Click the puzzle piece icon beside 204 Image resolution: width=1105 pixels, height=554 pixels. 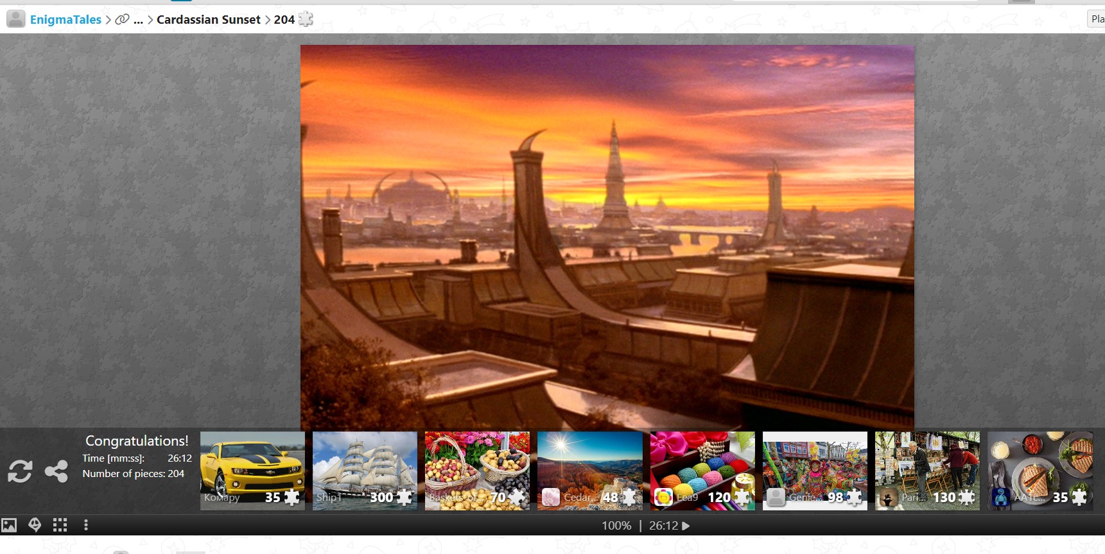(306, 19)
